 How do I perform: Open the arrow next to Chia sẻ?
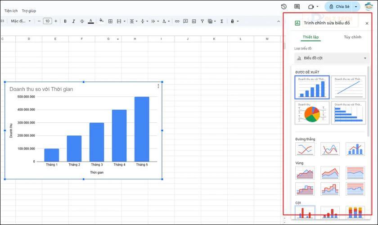click(x=356, y=7)
